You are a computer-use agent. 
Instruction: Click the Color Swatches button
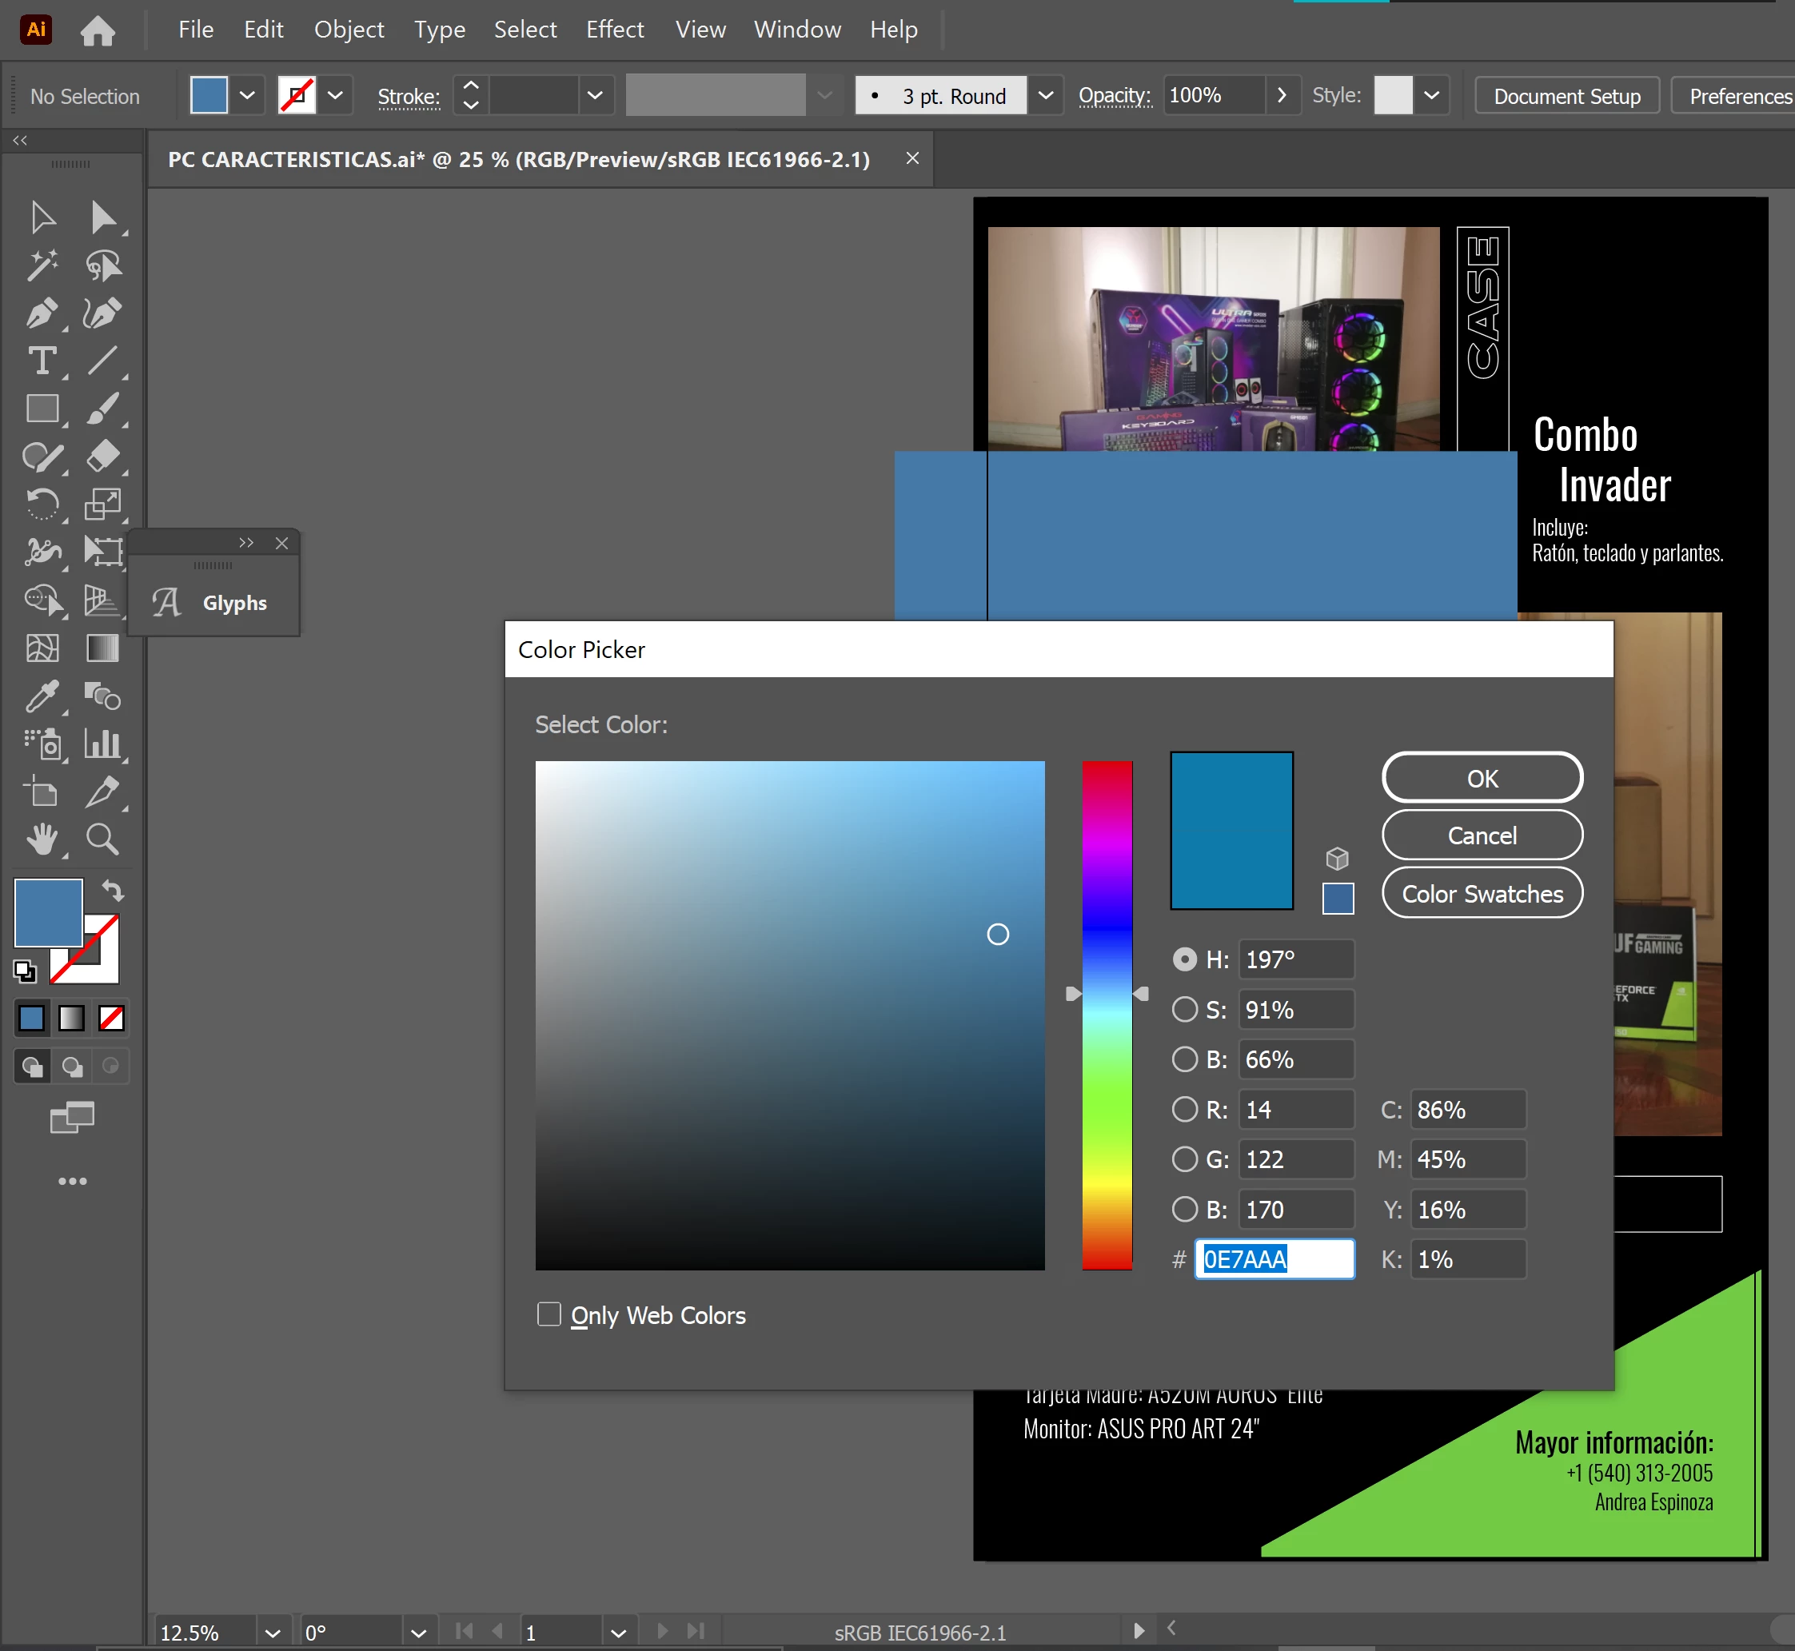coord(1482,893)
